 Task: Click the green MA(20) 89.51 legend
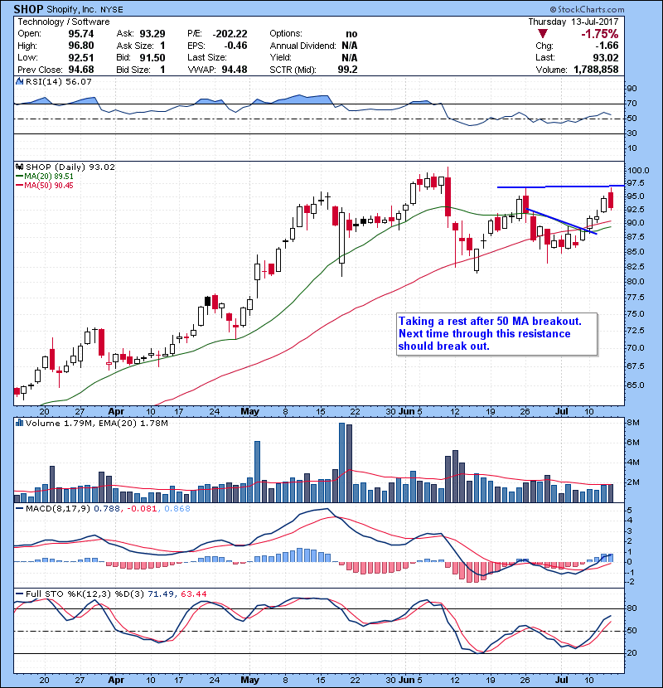pos(44,176)
